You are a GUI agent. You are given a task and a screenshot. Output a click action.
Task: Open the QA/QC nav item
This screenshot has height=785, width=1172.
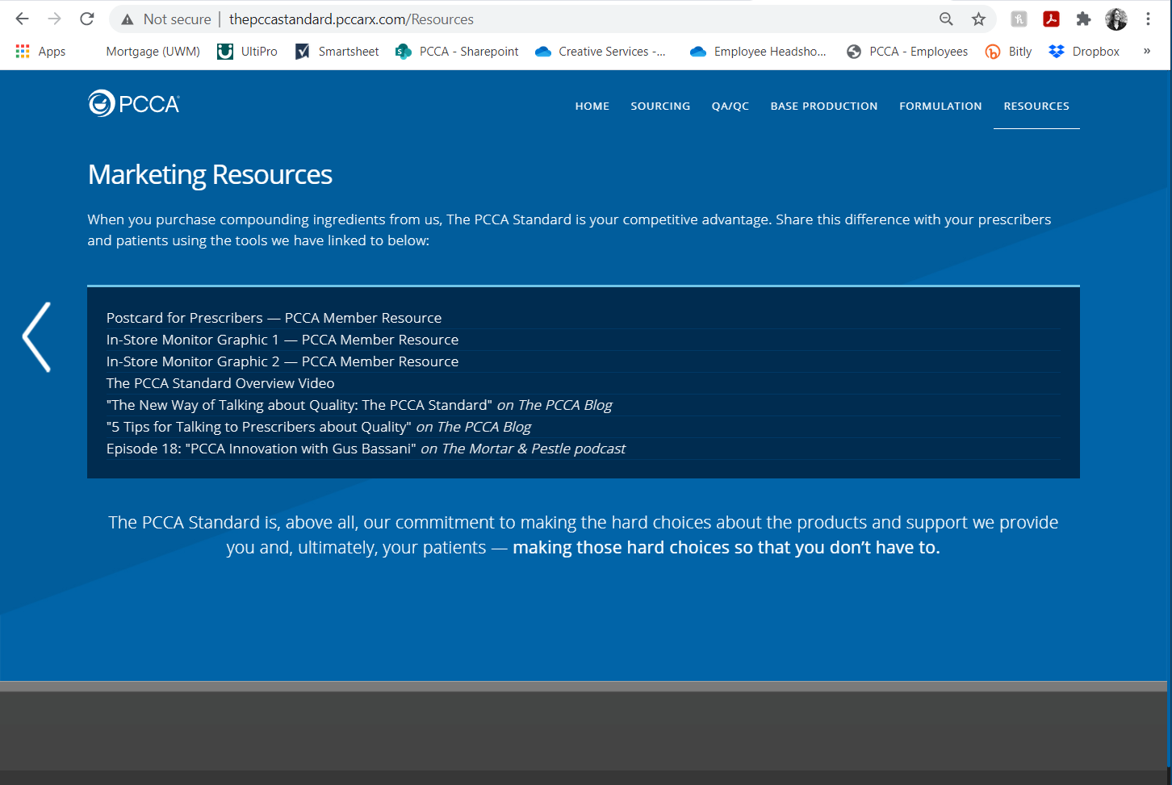[x=730, y=106]
